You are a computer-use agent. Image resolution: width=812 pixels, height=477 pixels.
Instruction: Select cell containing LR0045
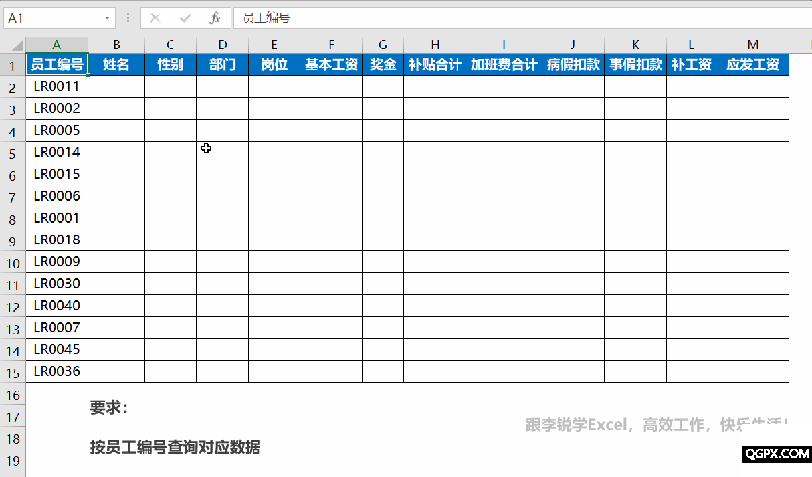(x=56, y=349)
